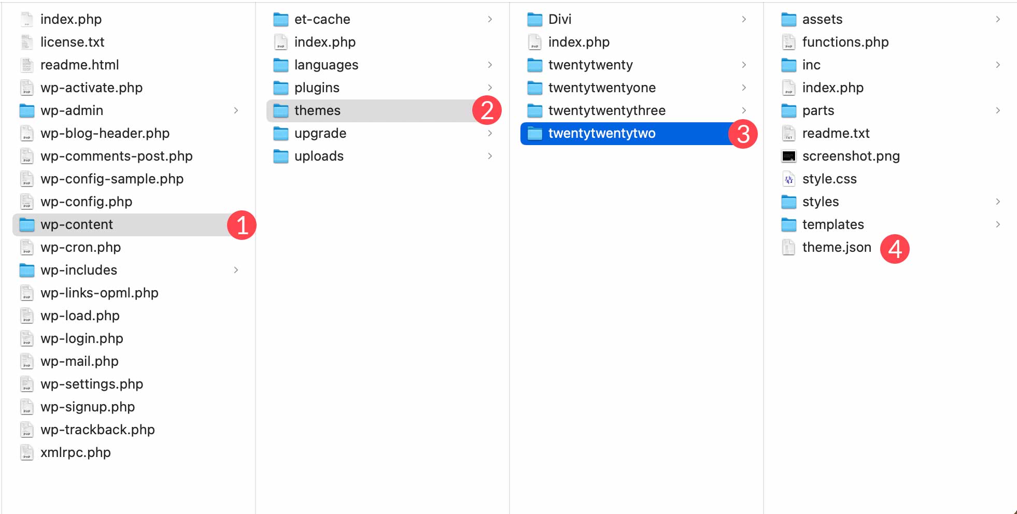
Task: Click the PHP file icon next to index.php
Action: coord(26,19)
